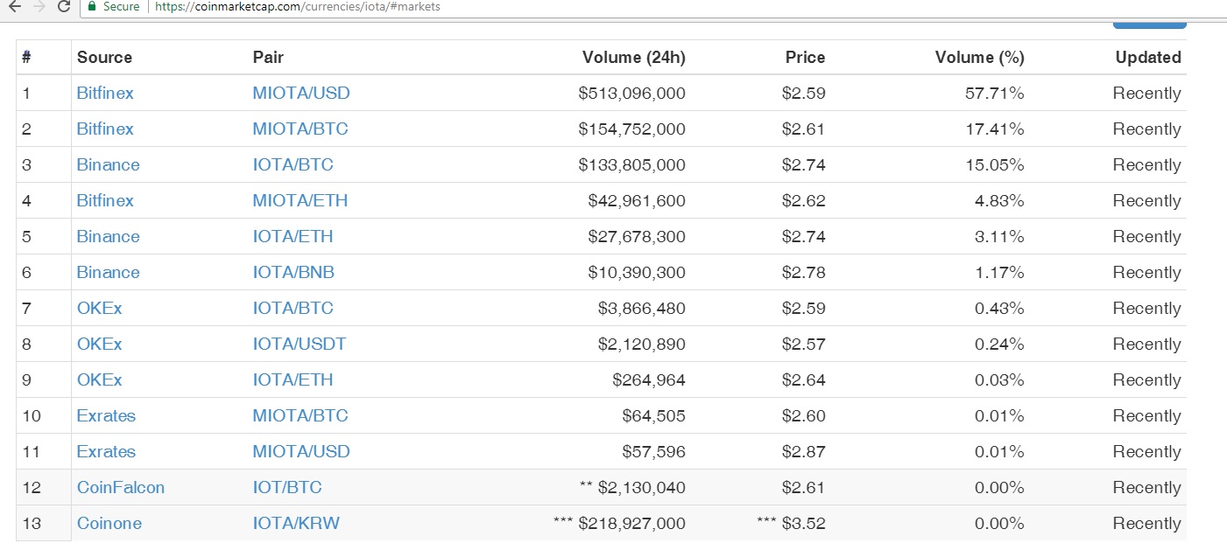
Task: Open OKEx link in row 8
Action: tap(100, 344)
